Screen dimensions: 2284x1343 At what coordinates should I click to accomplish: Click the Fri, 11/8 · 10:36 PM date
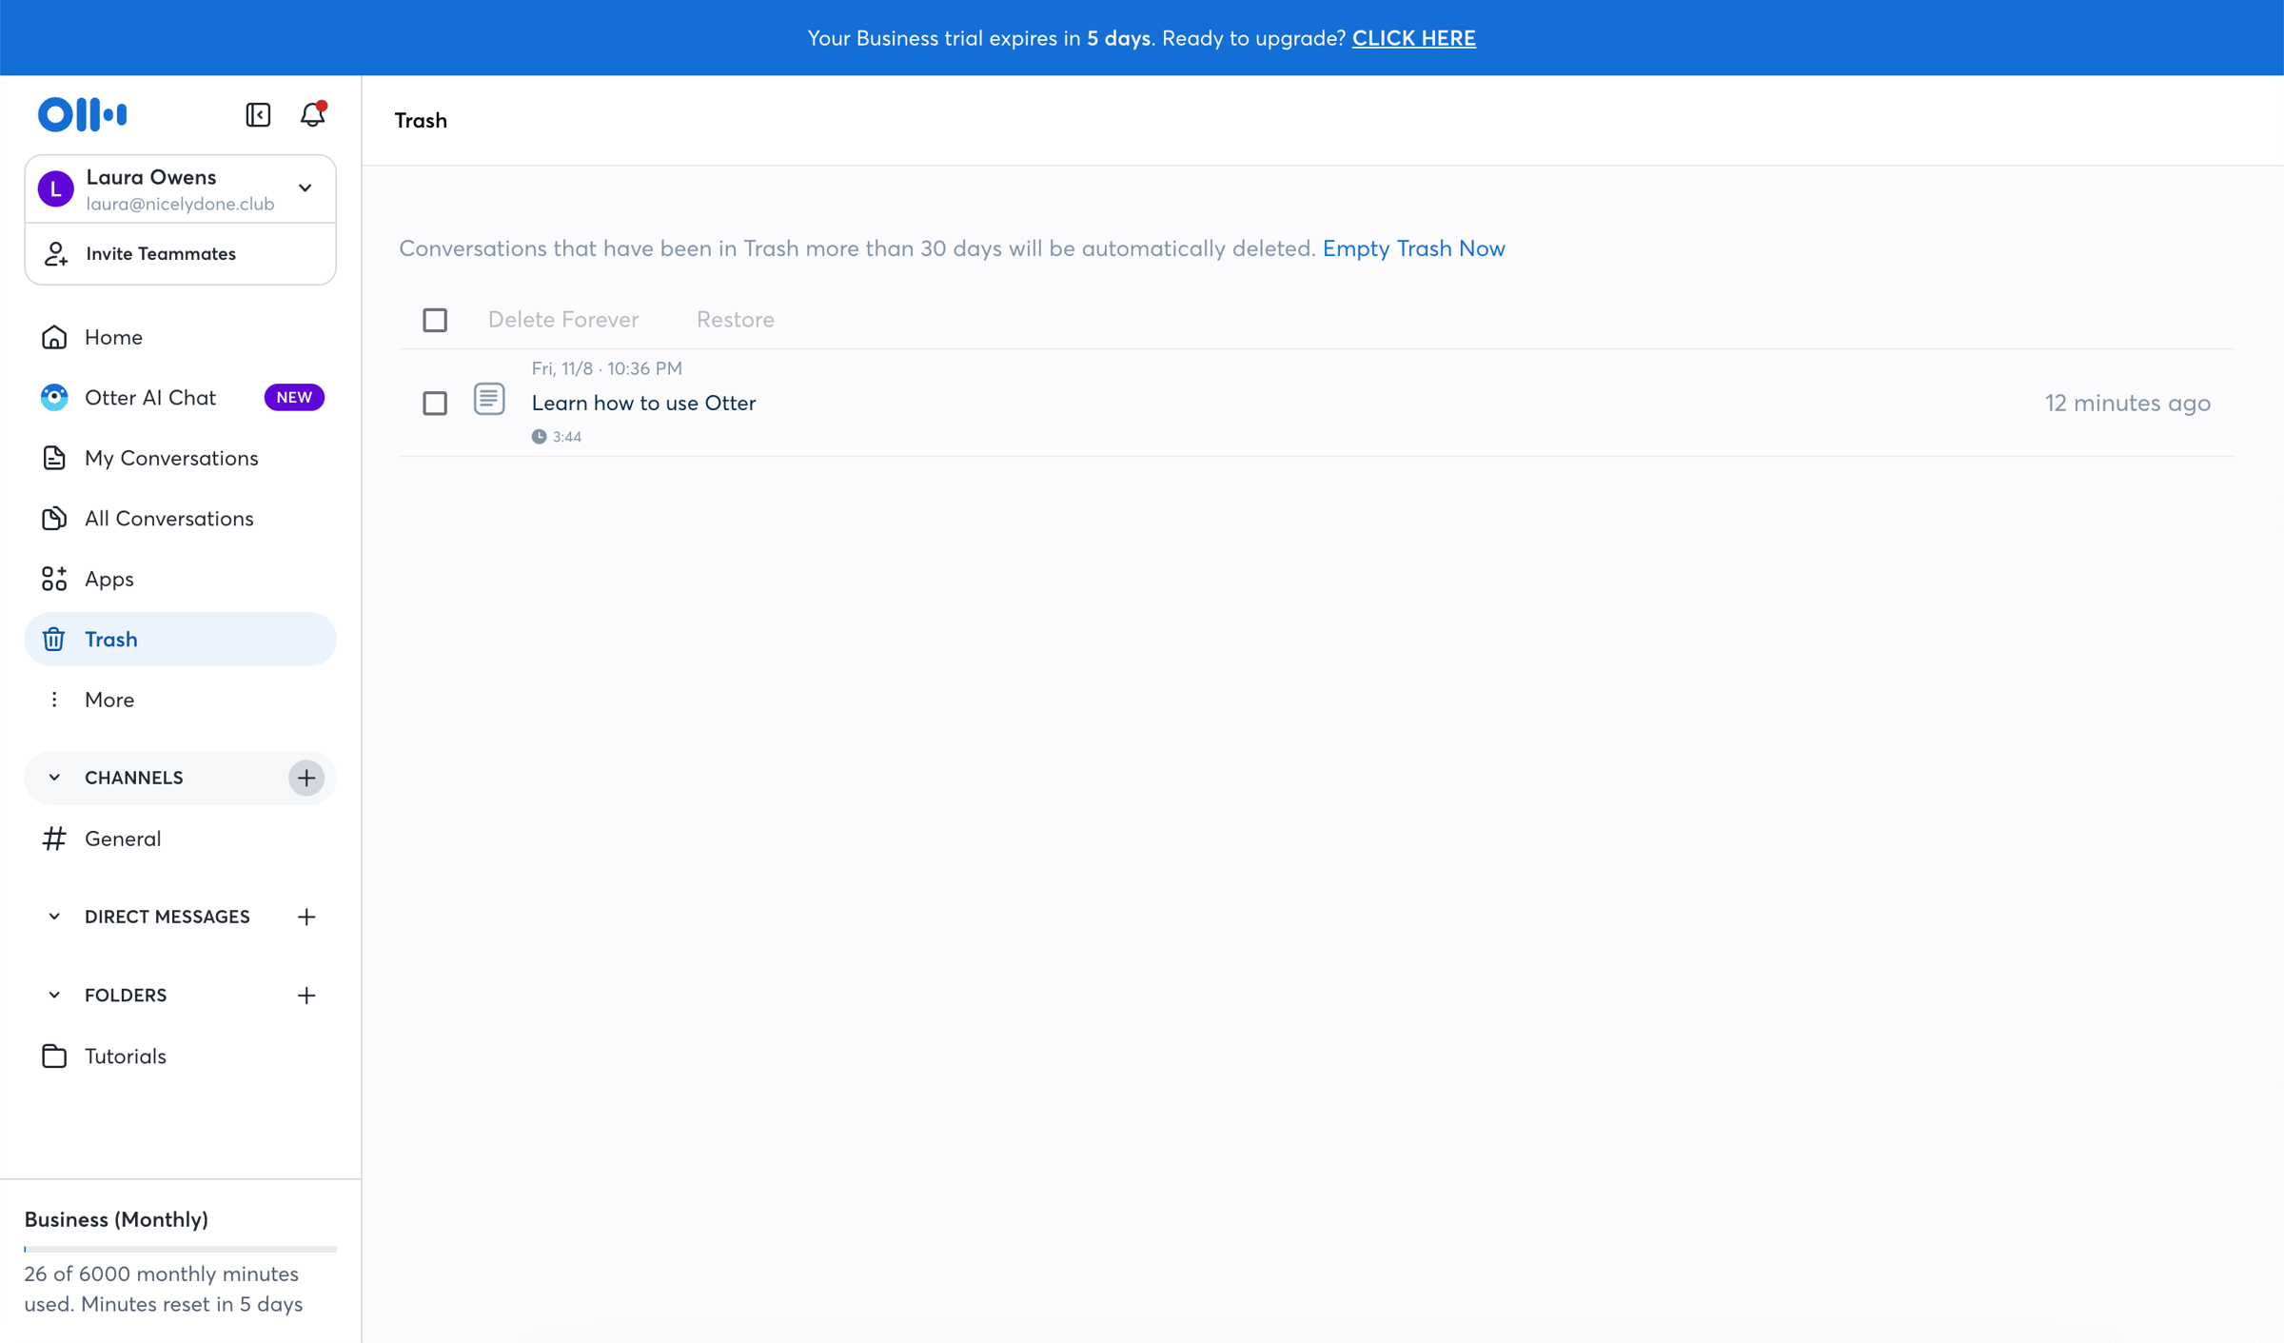click(607, 368)
